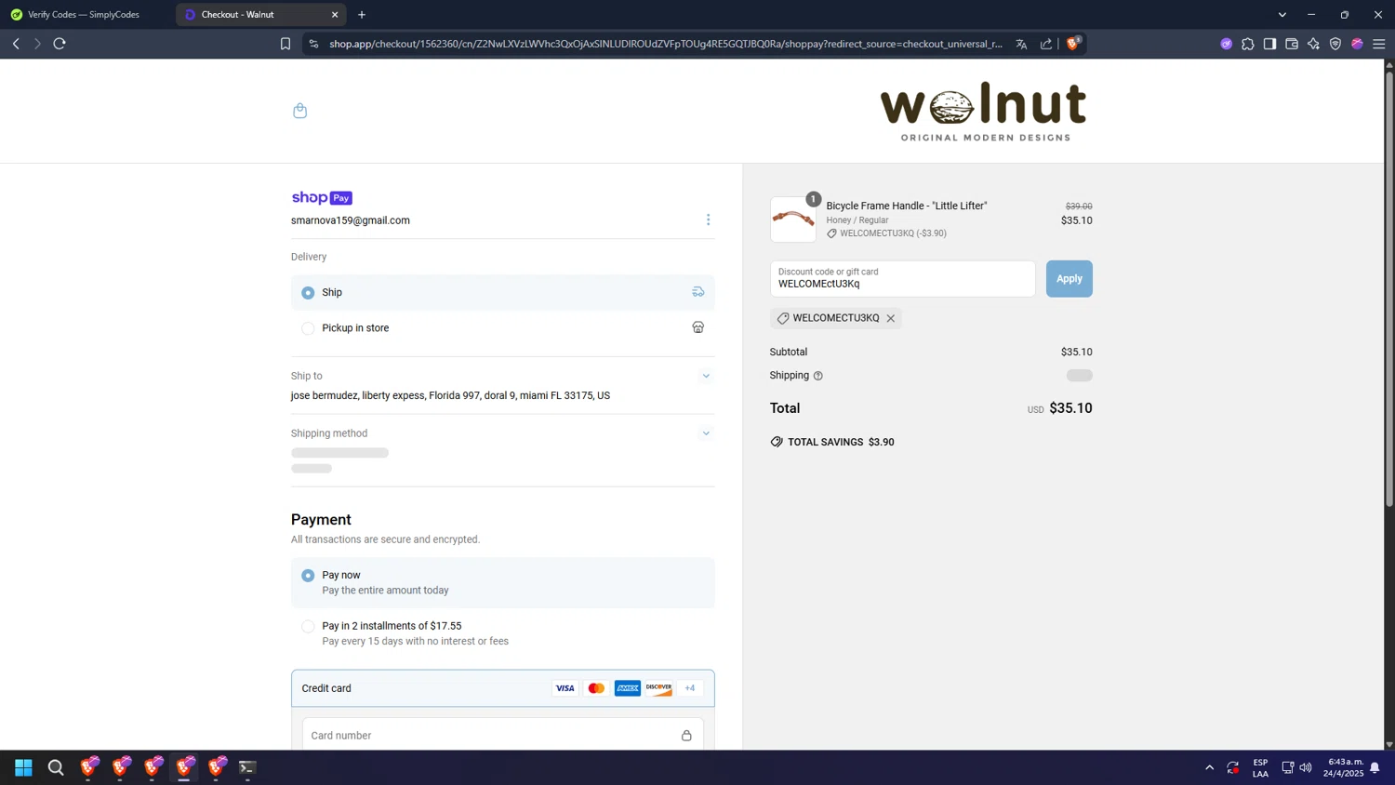
Task: Click the Visa card icon
Action: (x=565, y=688)
